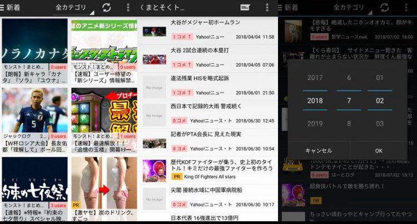Tap 1コメ badge on HISを略式起訴 row
The height and width of the screenshot is (224, 417).
pos(182,93)
